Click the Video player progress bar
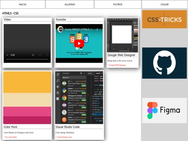The image size is (188, 141). click(x=27, y=59)
